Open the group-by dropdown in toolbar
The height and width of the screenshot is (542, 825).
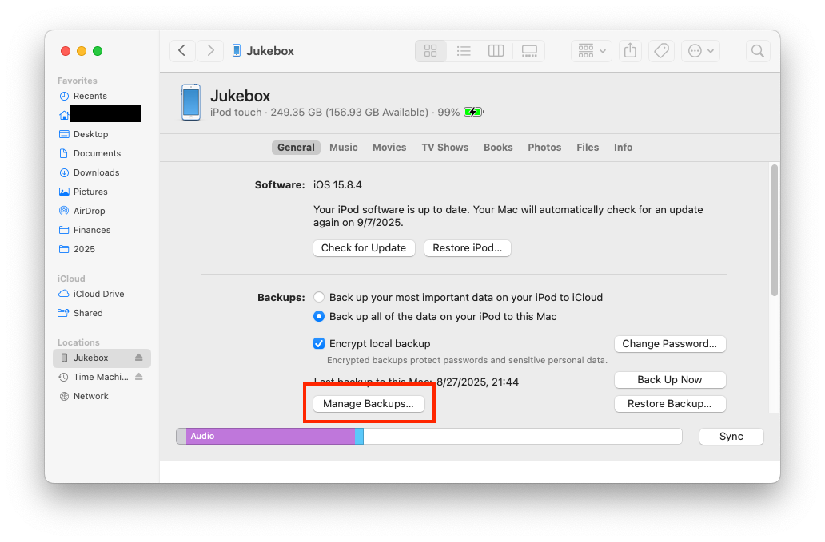coord(592,51)
